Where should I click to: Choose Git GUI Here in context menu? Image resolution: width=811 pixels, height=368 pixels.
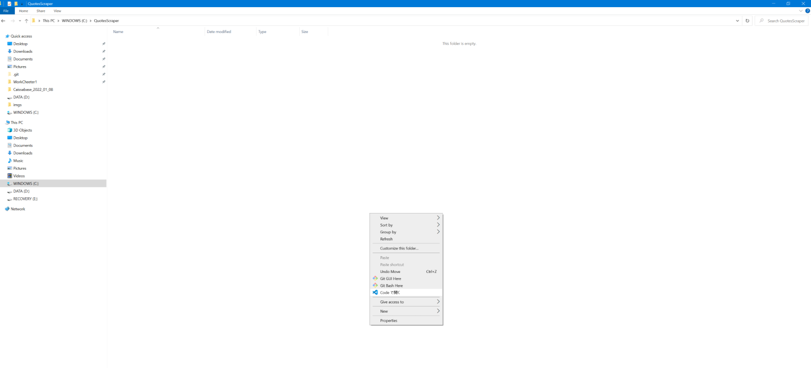pos(406,279)
